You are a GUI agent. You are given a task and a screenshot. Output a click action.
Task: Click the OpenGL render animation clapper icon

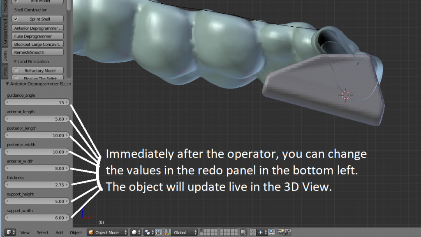[288, 232]
